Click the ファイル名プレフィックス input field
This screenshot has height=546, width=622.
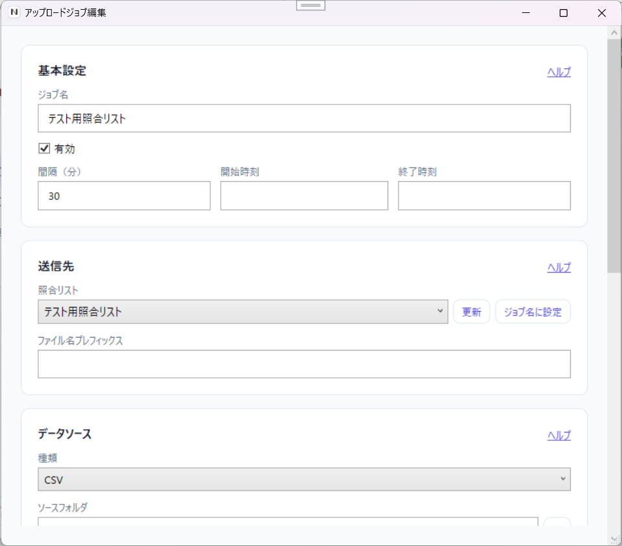tap(305, 364)
